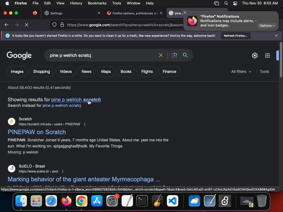
Task: Click inside the Google search field
Action: coord(103,55)
